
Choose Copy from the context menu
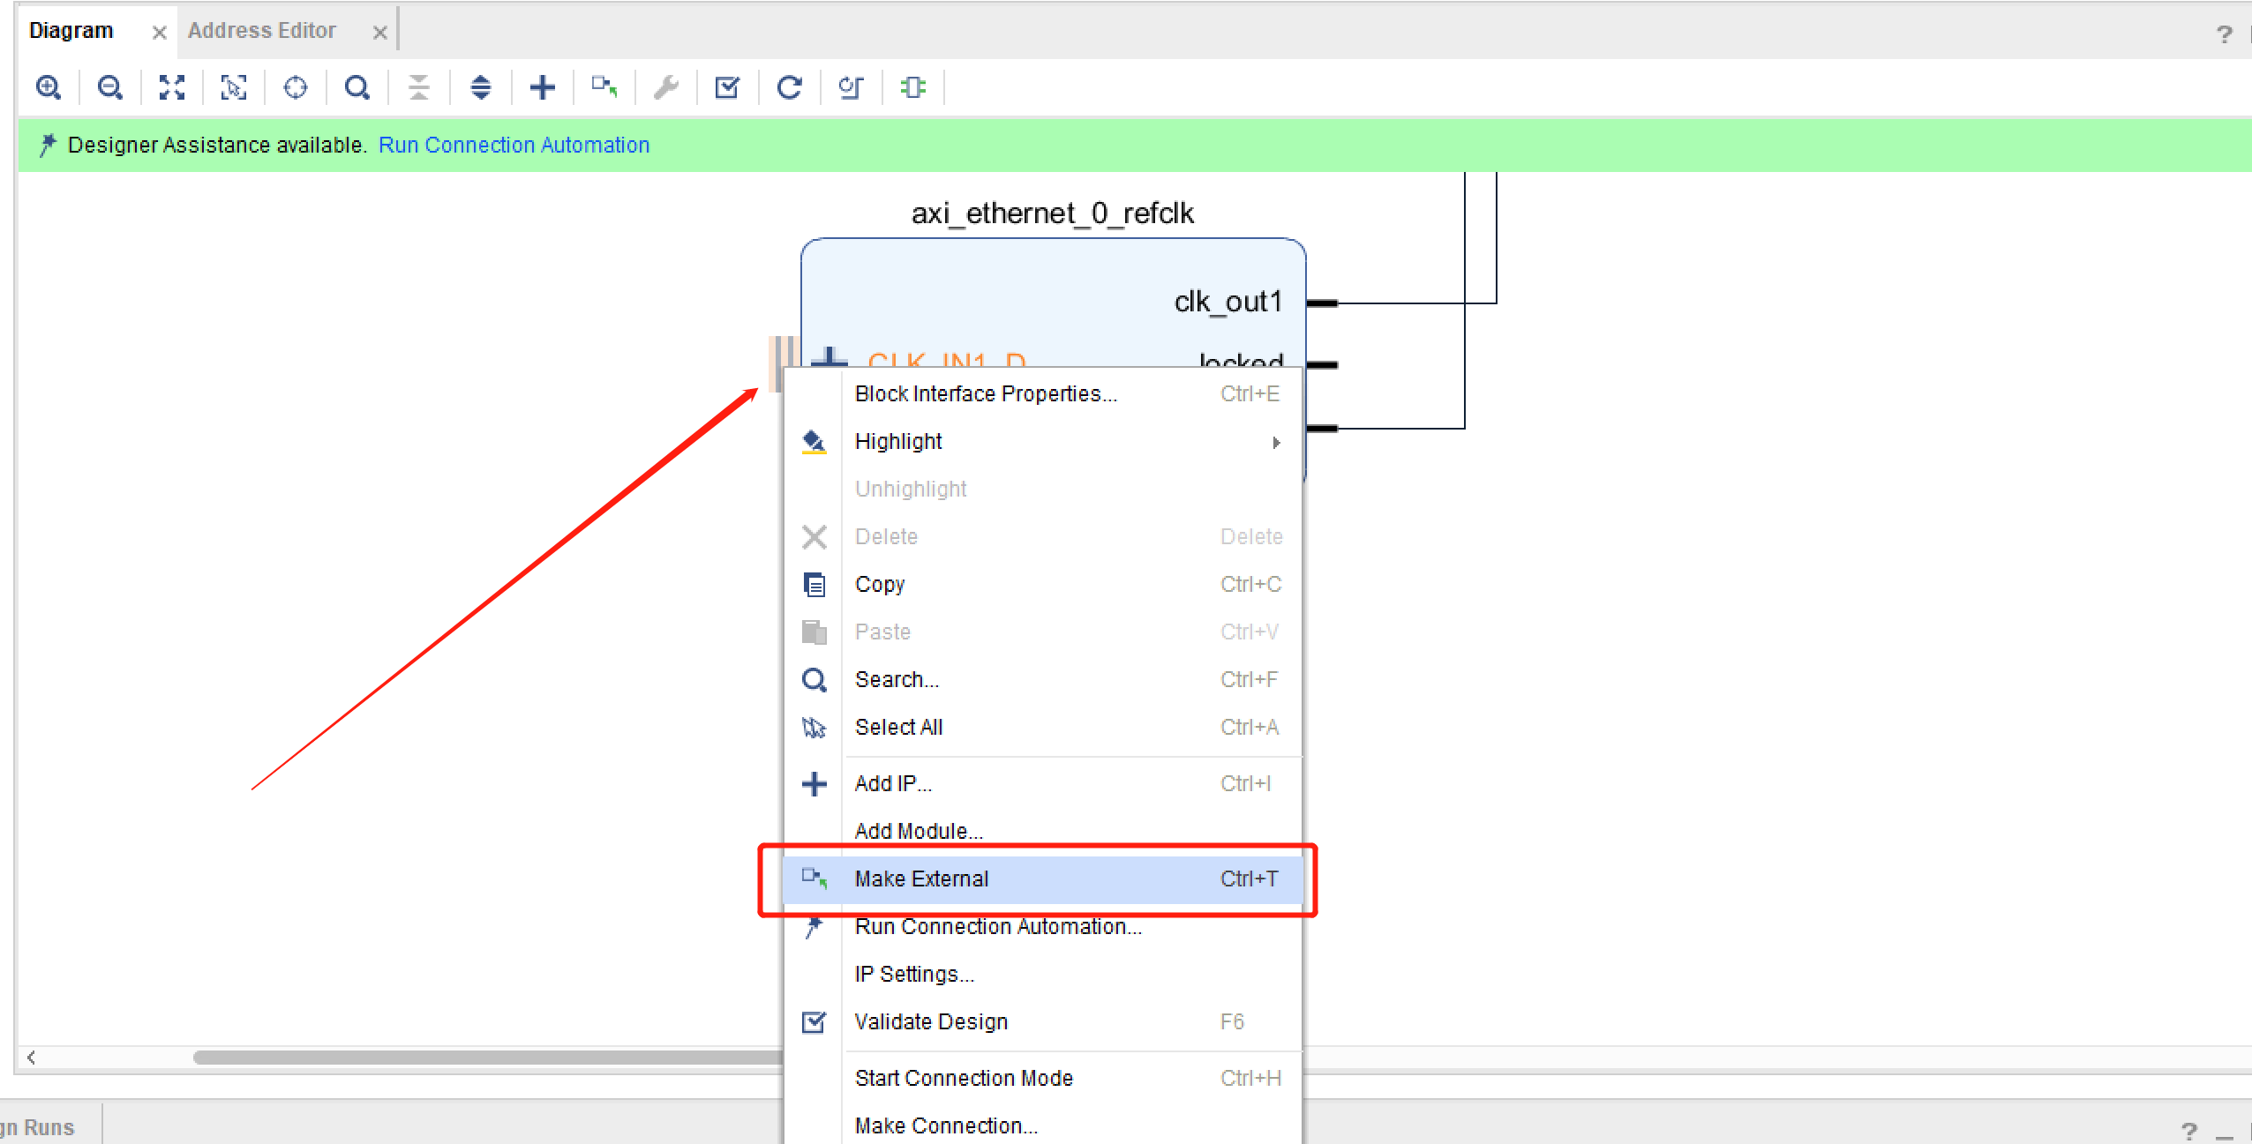pos(1042,584)
